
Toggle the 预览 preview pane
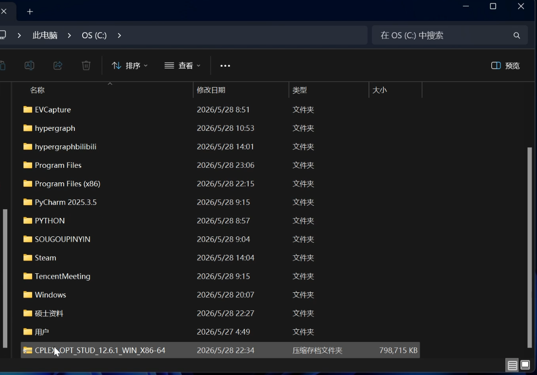click(505, 65)
